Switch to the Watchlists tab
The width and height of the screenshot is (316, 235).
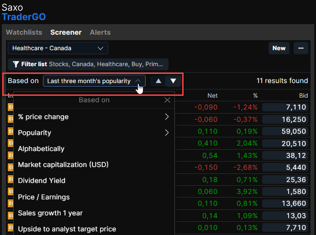point(24,32)
